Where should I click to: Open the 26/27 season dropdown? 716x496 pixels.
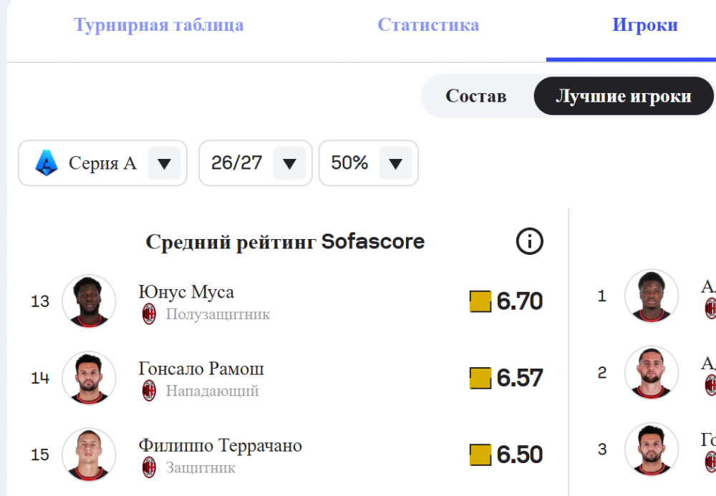(256, 163)
